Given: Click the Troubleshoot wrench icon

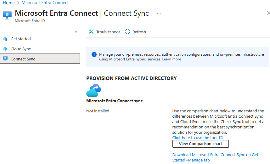Looking at the screenshot, I should tap(91, 31).
